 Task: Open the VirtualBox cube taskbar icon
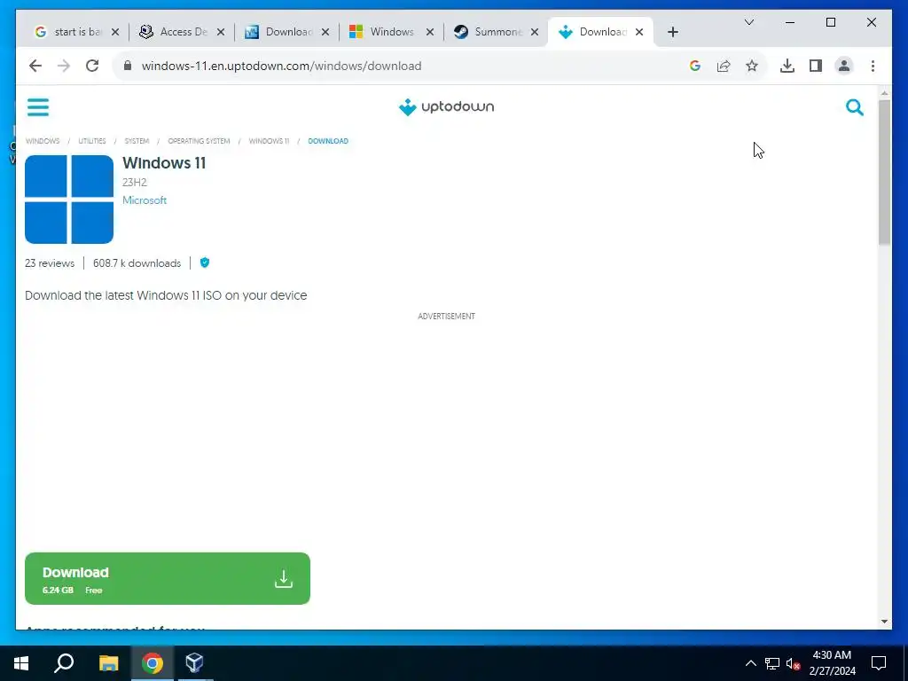194,663
